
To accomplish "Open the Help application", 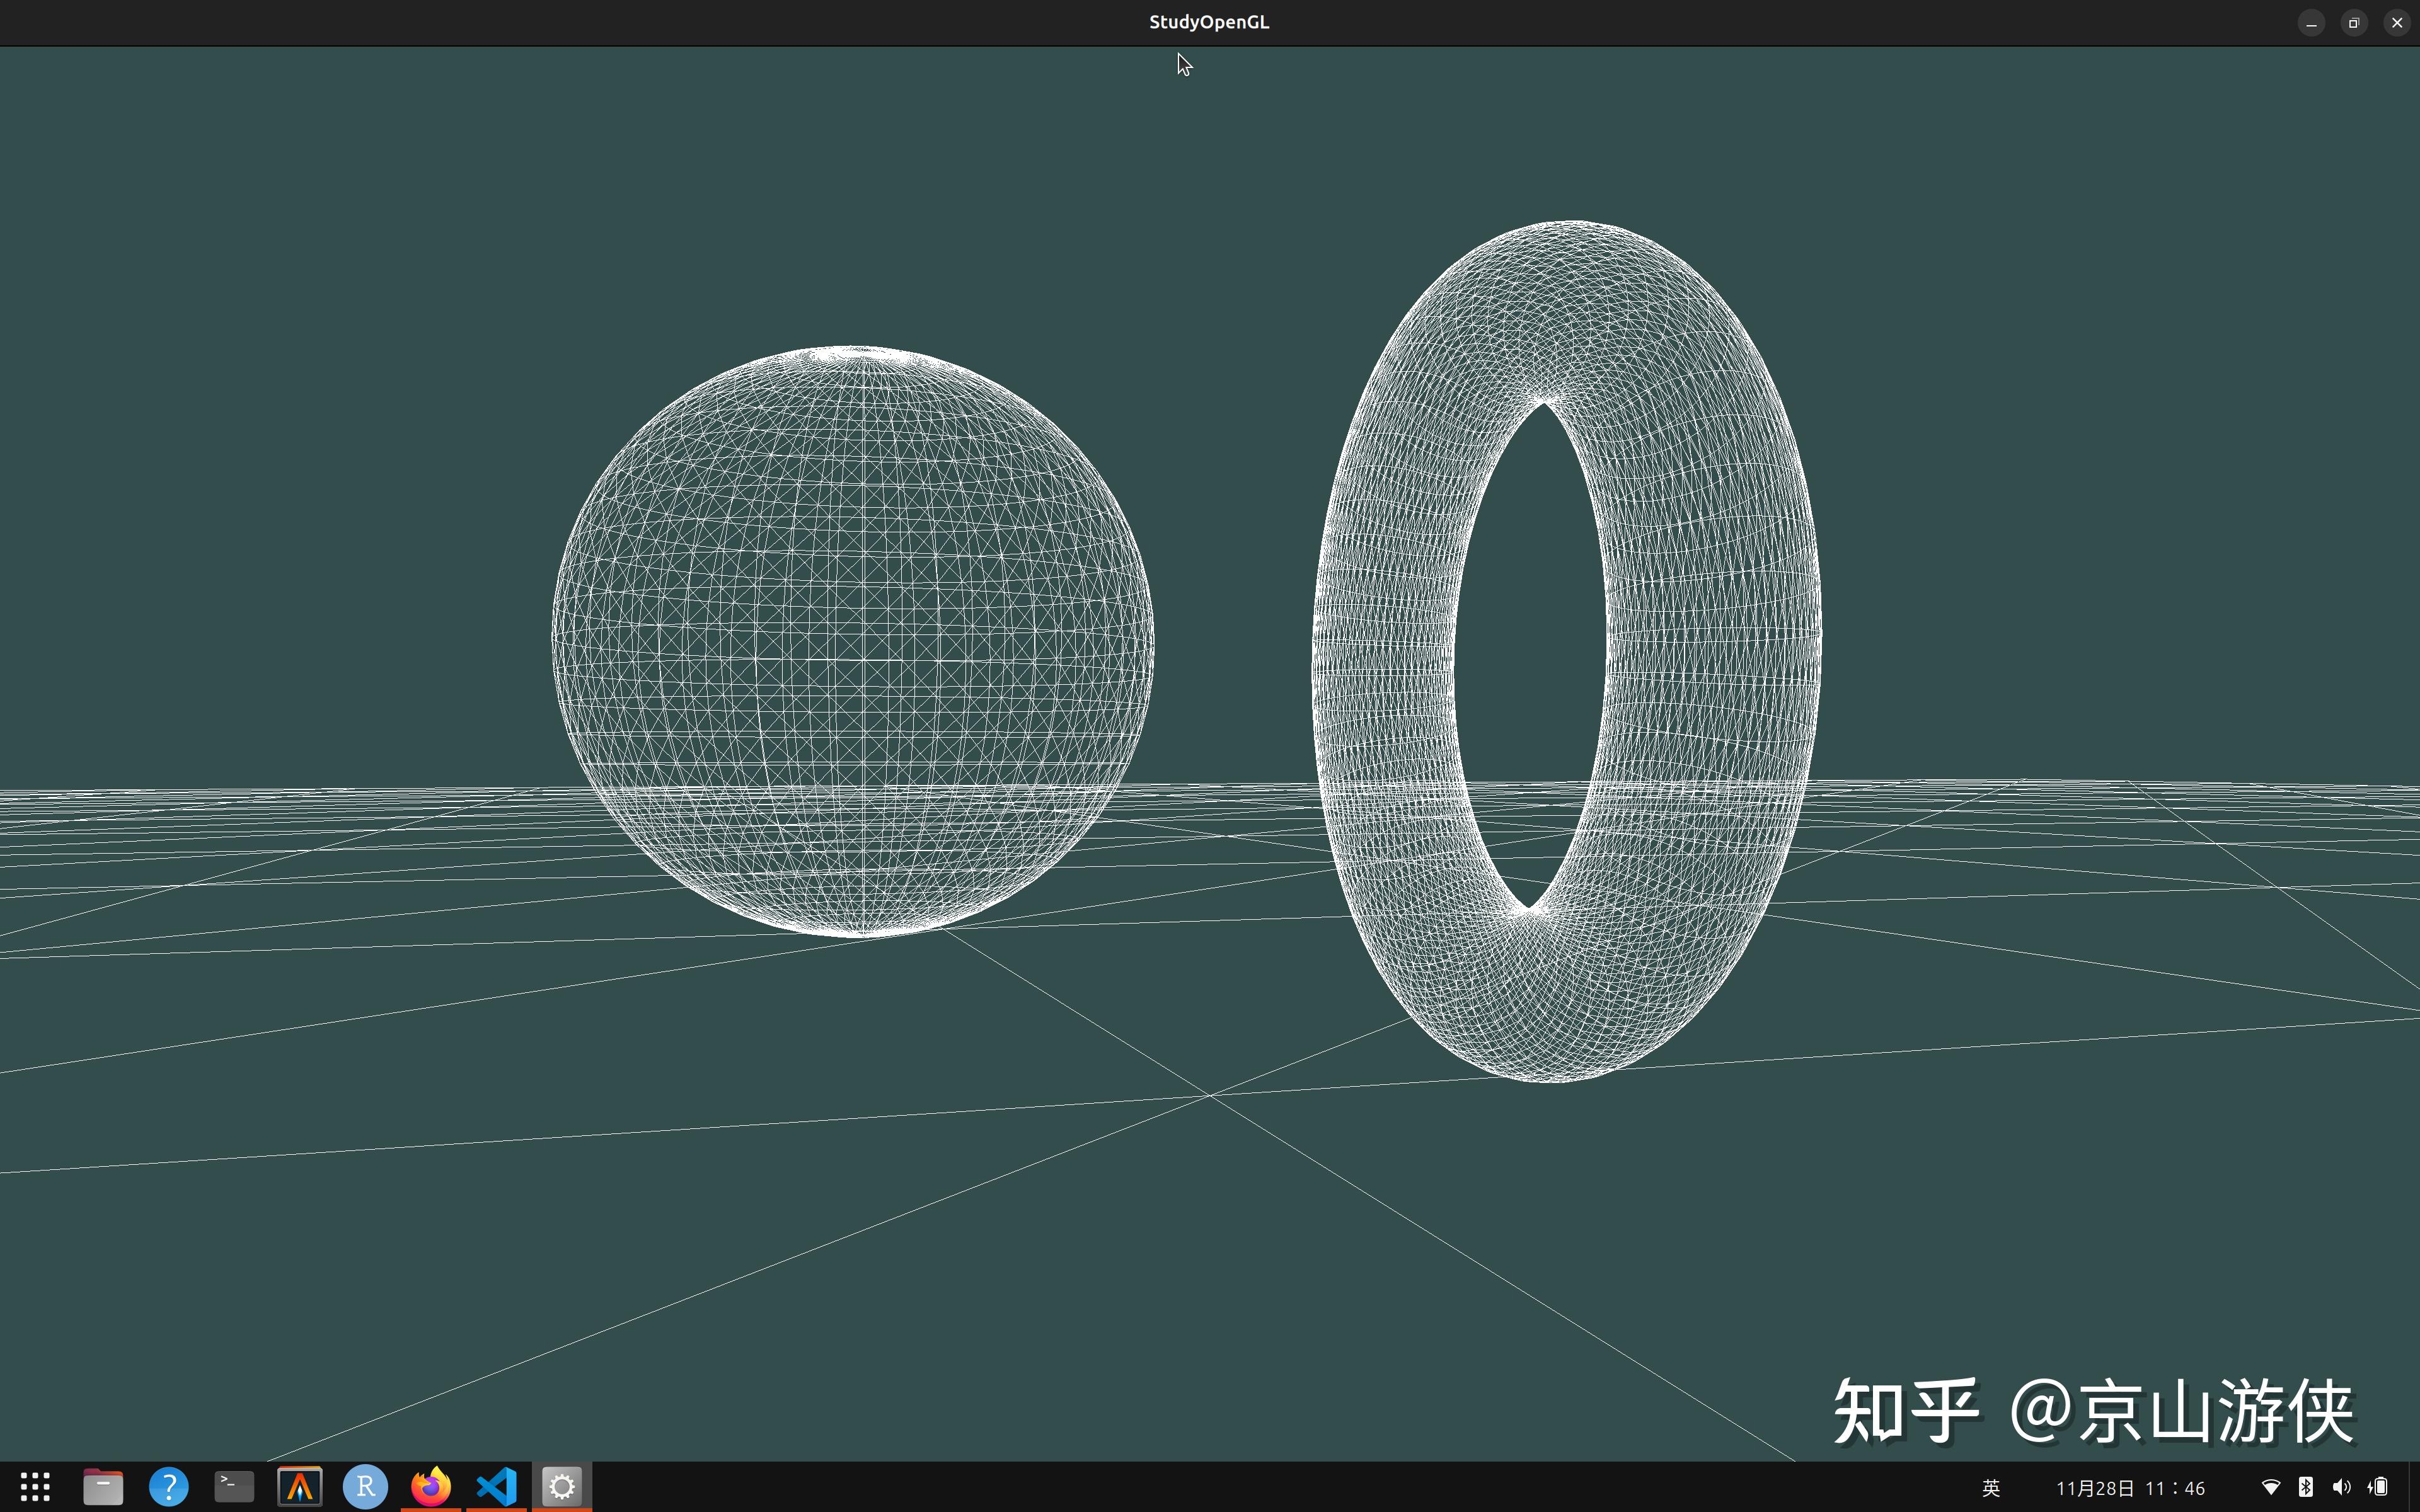I will 168,1487.
